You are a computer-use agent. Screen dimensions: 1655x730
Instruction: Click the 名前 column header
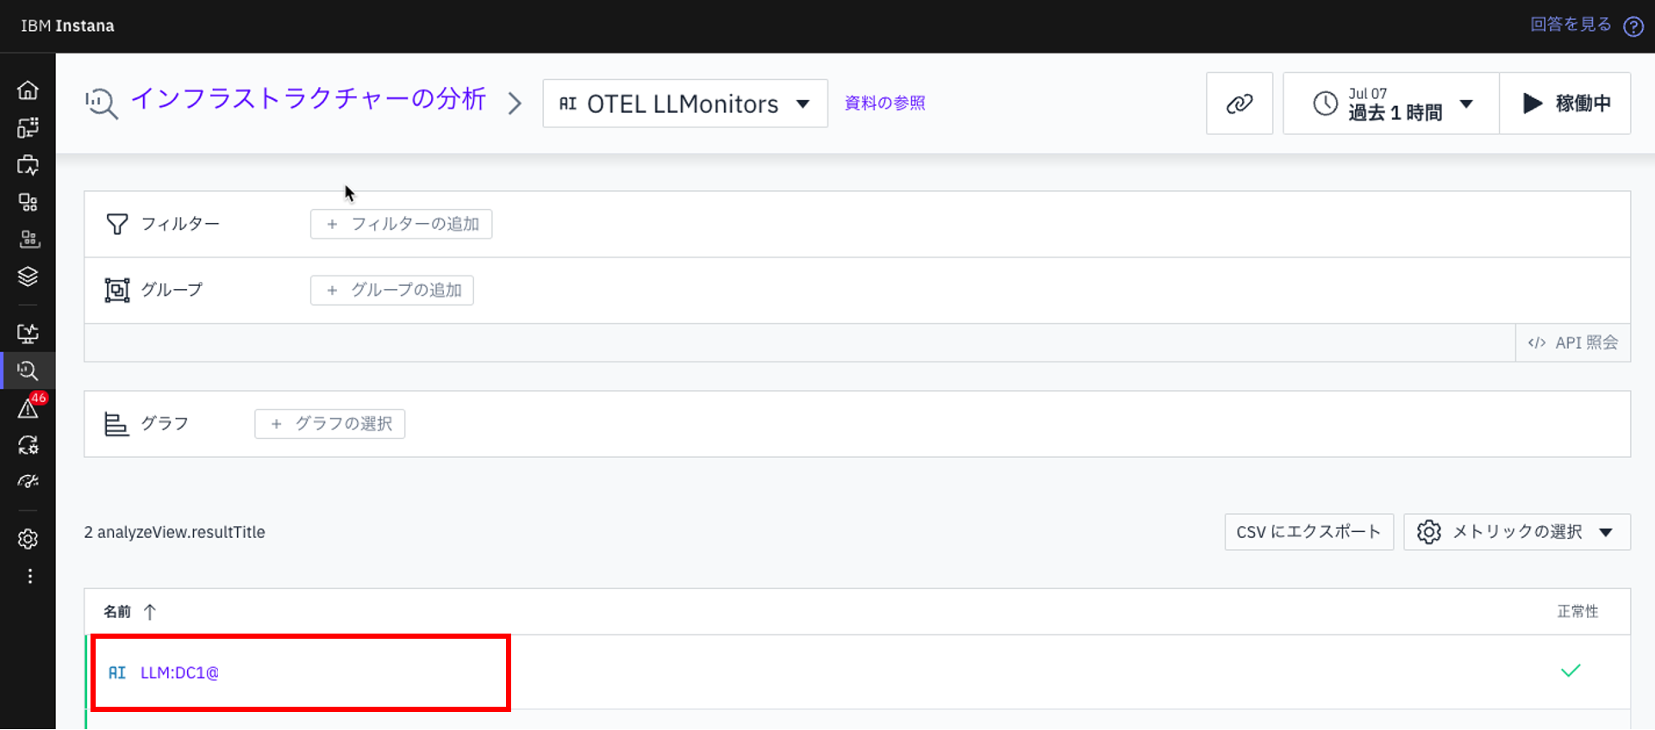(x=117, y=612)
